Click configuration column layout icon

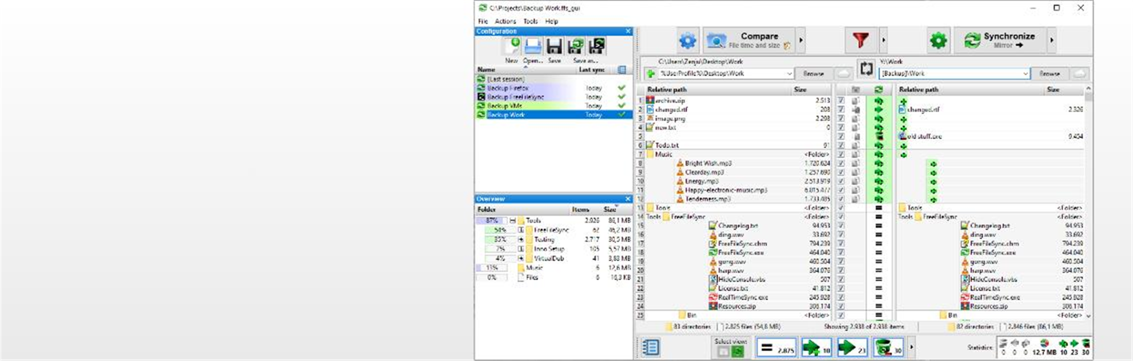point(621,69)
